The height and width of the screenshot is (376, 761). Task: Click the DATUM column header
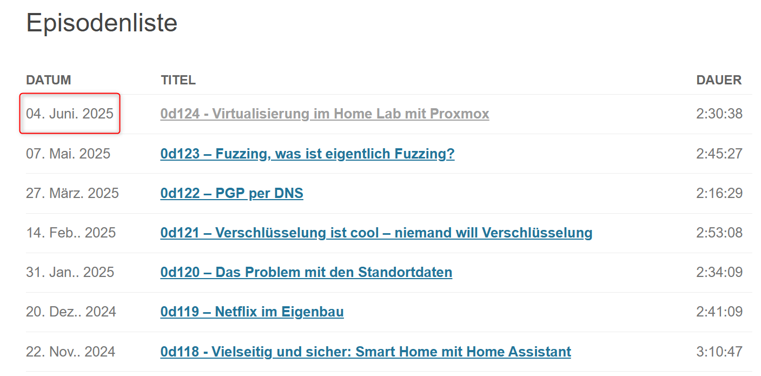(49, 80)
